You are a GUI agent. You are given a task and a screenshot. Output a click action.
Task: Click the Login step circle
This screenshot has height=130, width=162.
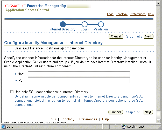click(x=84, y=24)
